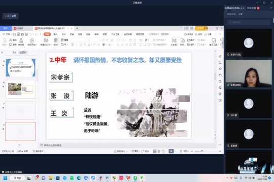
Task: Switch to the Outline tab in slide panel
Action: 14,53
